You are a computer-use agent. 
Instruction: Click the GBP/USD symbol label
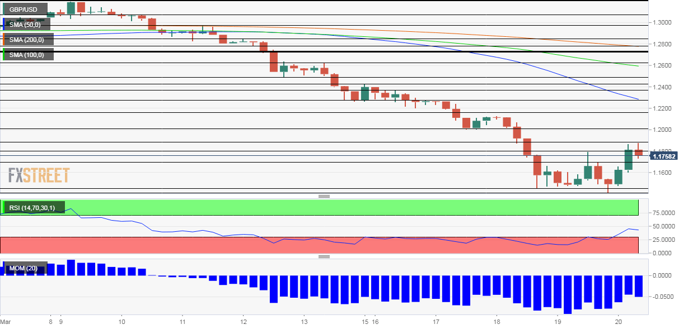coord(24,10)
